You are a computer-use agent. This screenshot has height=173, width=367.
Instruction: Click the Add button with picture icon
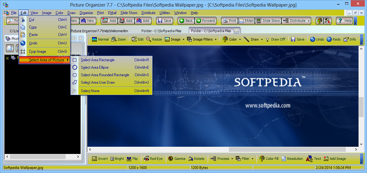point(109,21)
